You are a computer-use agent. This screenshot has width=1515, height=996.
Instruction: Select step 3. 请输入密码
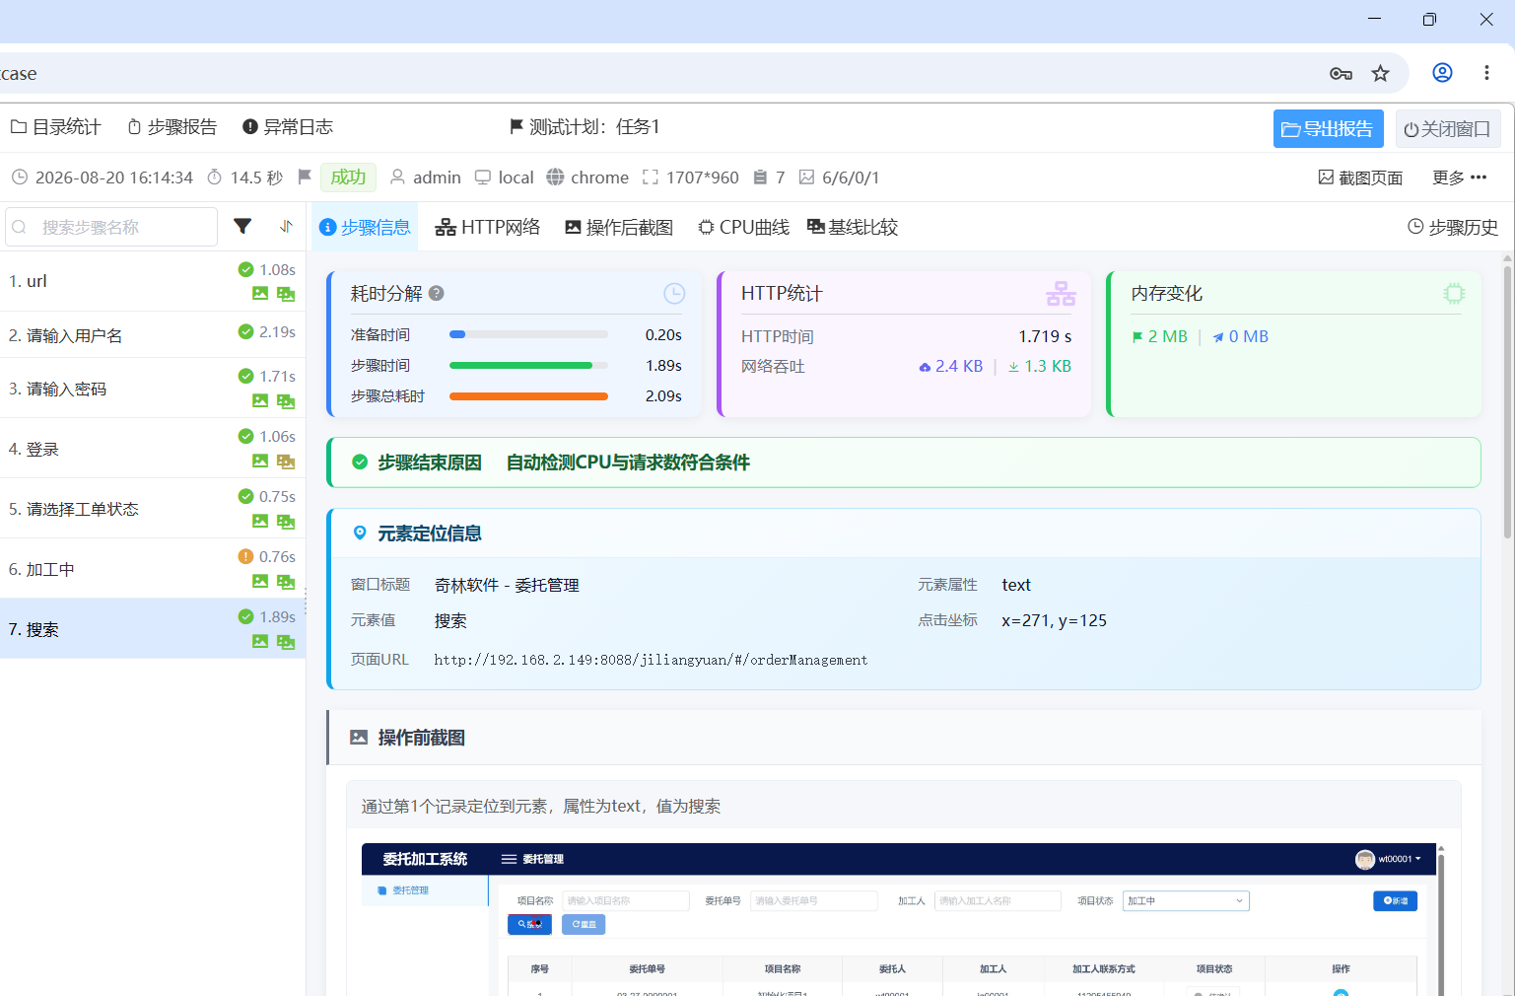153,389
